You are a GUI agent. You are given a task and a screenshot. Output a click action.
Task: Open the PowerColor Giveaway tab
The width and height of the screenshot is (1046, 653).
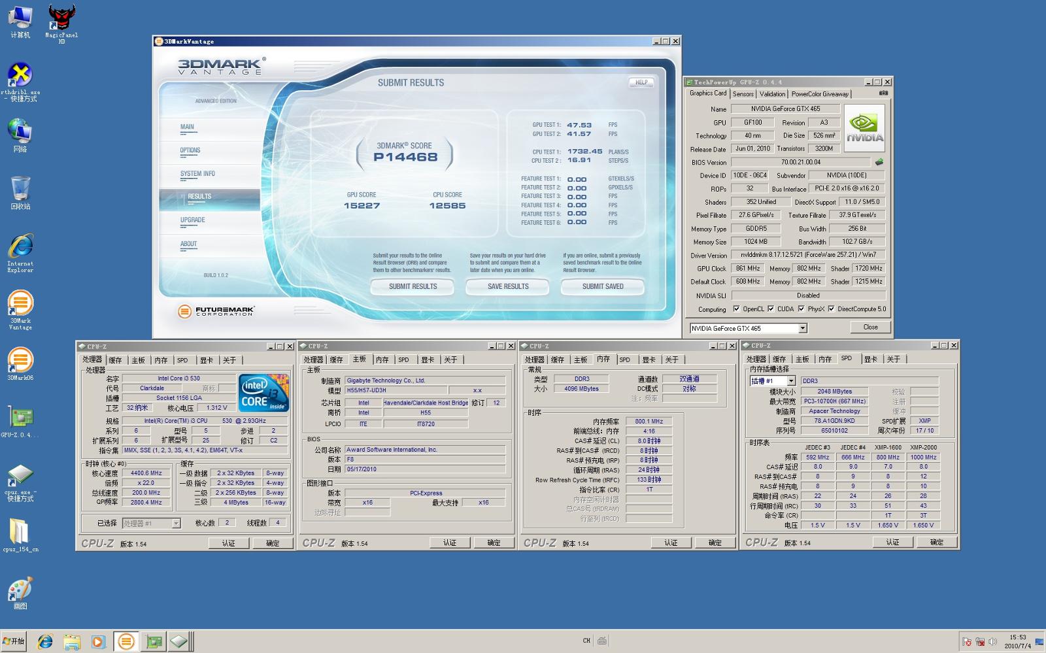click(x=820, y=94)
